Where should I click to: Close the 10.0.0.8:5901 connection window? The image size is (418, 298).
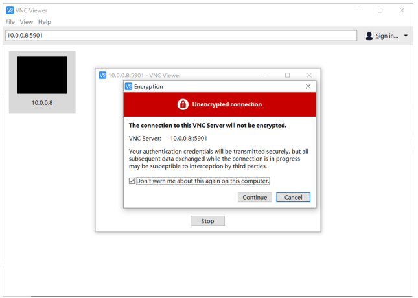click(x=309, y=75)
